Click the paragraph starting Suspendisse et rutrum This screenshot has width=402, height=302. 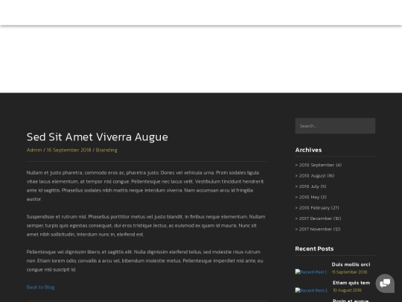coord(146,225)
